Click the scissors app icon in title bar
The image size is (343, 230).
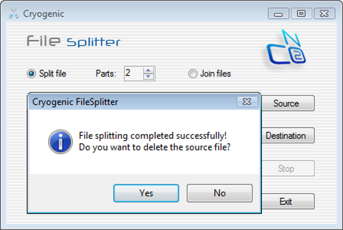[13, 14]
